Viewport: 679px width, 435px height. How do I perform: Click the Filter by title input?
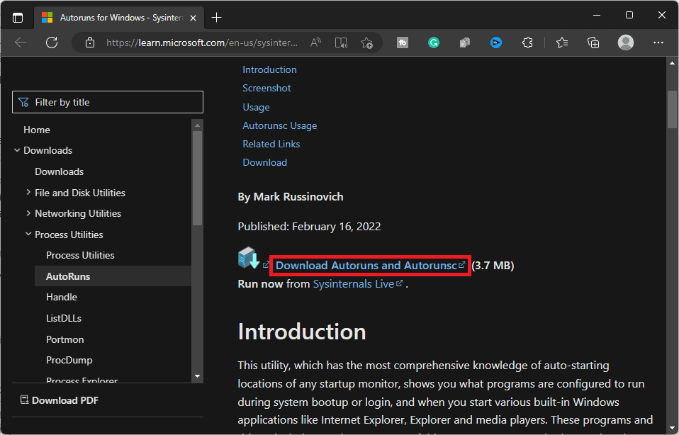108,102
